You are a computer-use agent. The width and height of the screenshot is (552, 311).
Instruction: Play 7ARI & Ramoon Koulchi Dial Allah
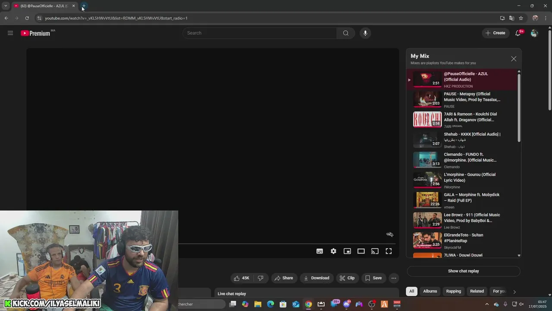click(x=462, y=120)
